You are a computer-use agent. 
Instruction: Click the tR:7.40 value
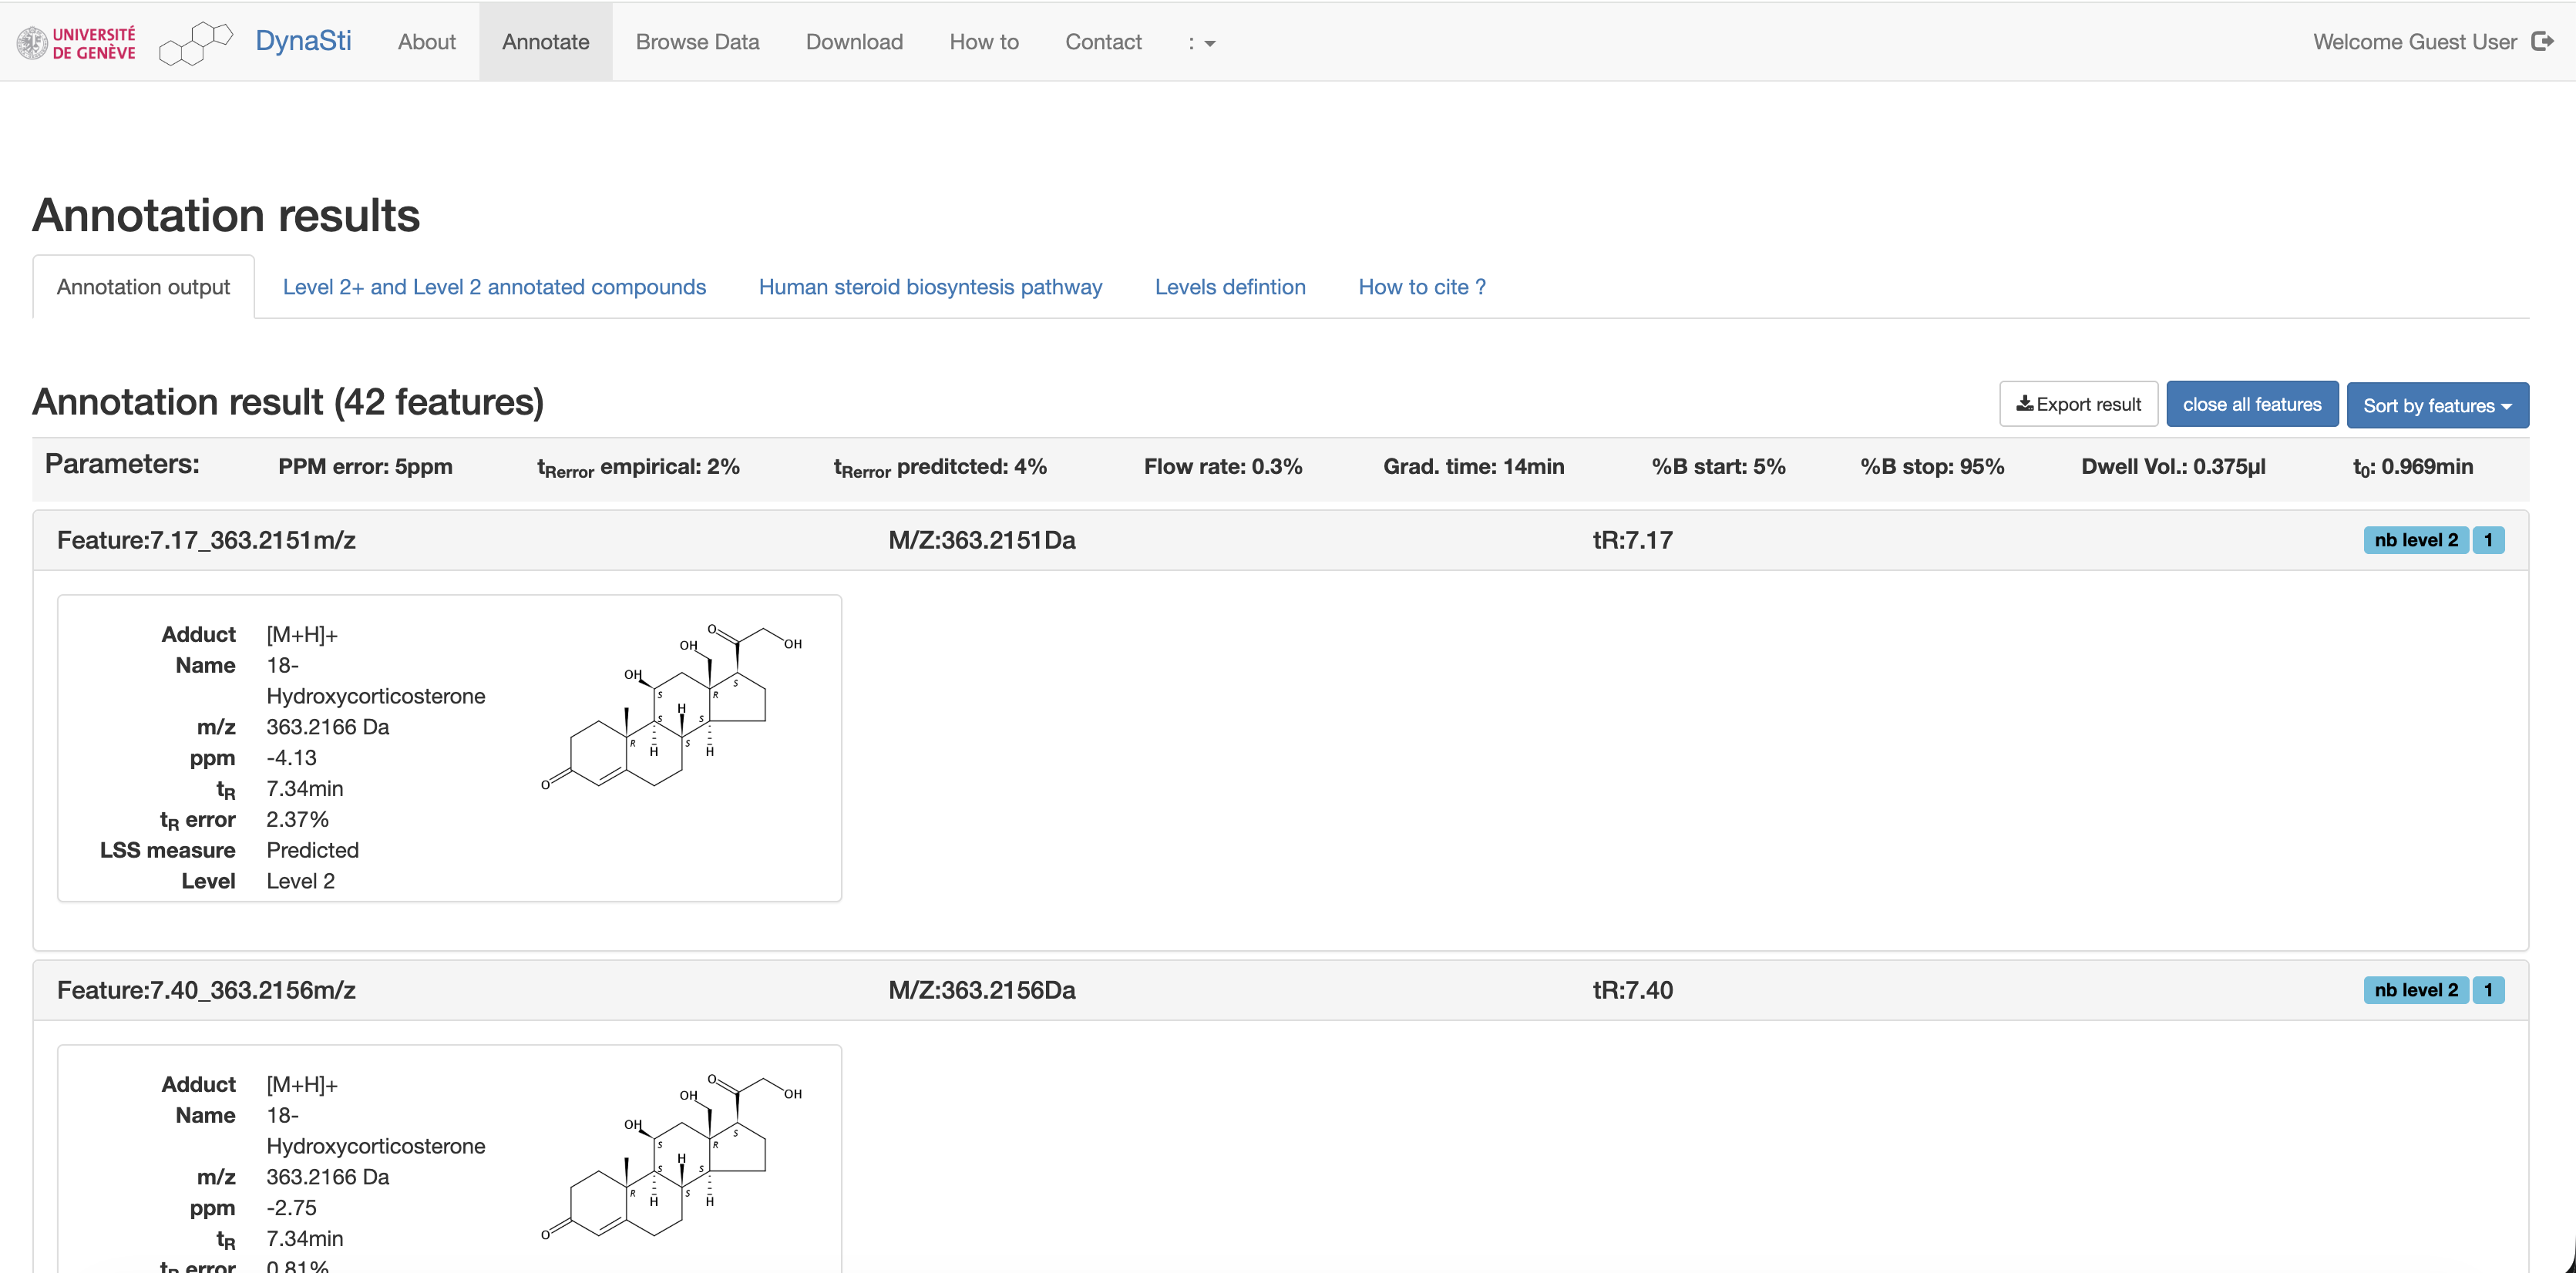pos(1632,990)
